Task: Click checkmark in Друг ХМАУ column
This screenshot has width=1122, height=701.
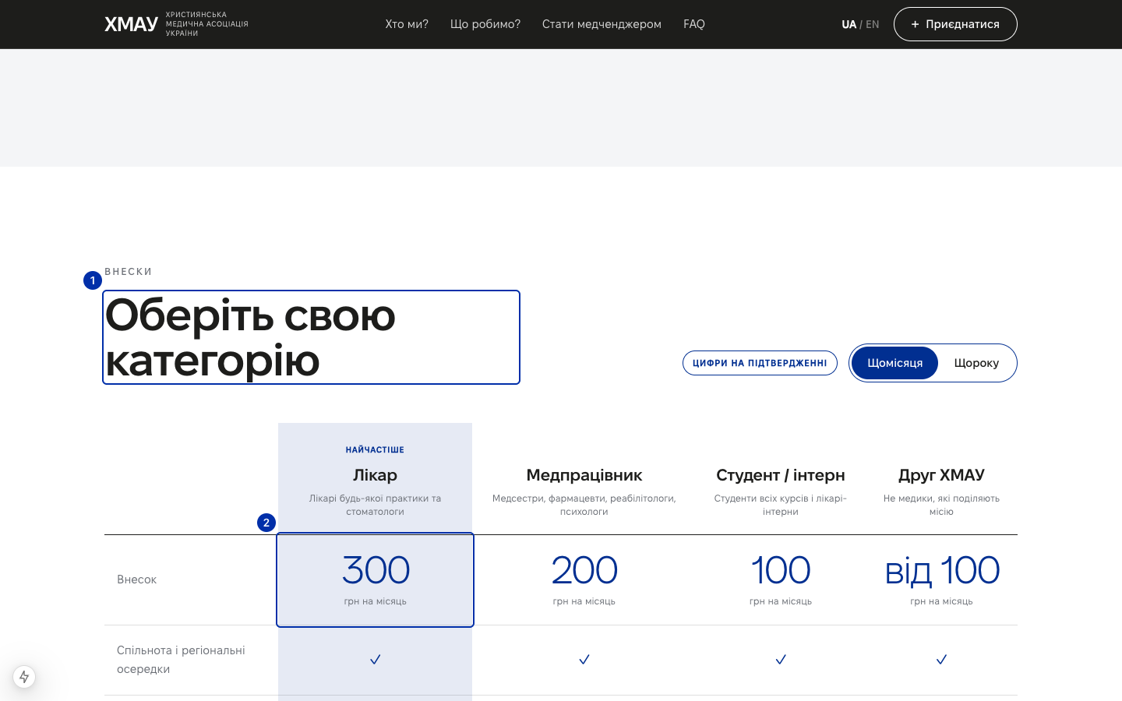Action: point(941,660)
